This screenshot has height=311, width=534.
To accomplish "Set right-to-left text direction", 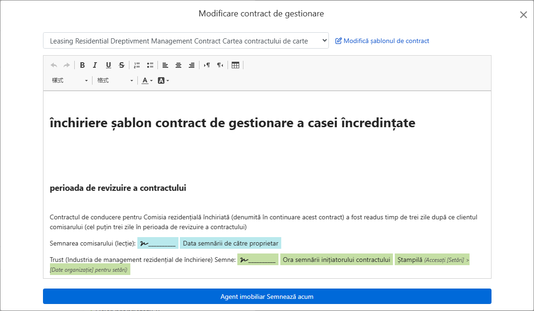I will coord(220,65).
